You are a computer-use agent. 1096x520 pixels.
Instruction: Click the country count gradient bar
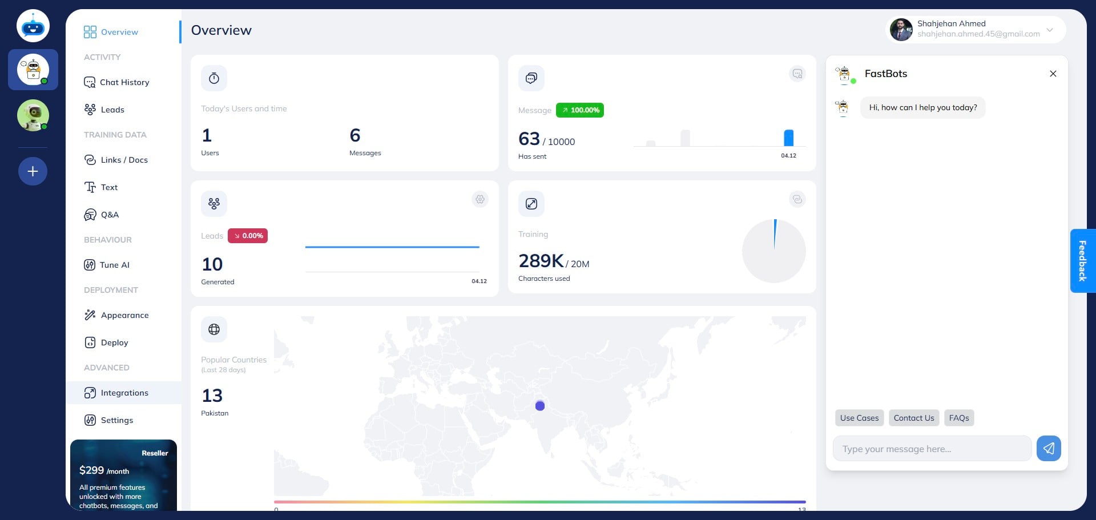click(540, 502)
